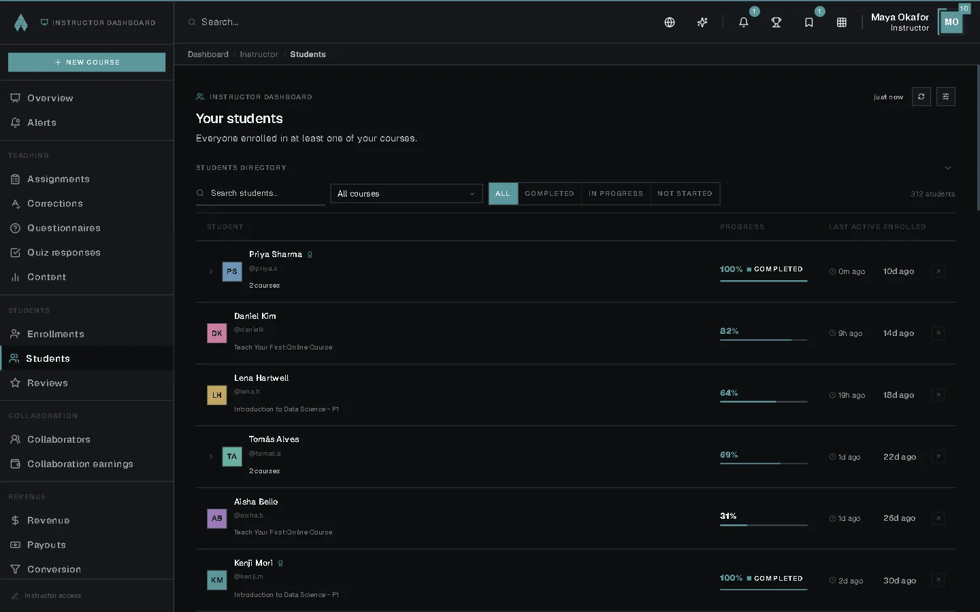Click Lena Hartwell's 64% progress bar
The height and width of the screenshot is (612, 980).
pyautogui.click(x=764, y=401)
